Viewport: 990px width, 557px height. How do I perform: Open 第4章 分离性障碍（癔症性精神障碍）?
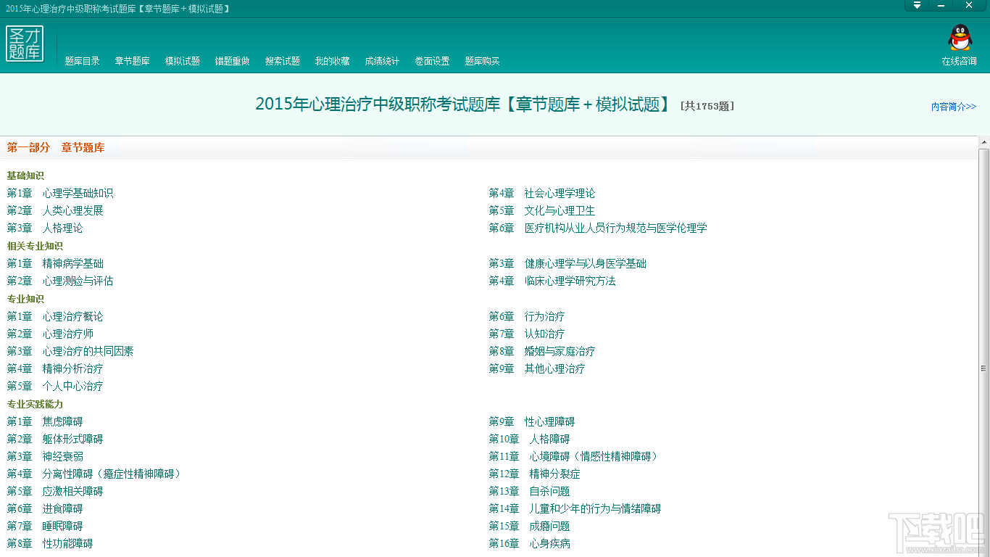94,474
